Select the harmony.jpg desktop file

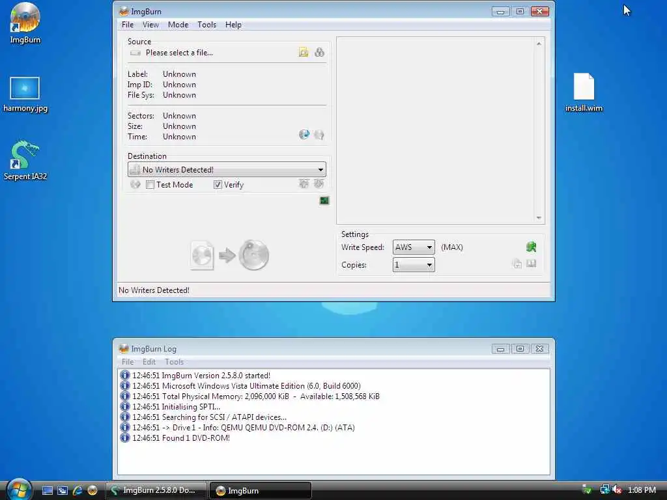coord(25,94)
